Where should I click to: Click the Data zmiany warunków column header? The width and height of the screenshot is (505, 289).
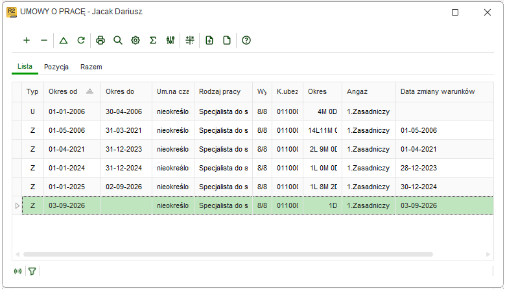coord(445,92)
